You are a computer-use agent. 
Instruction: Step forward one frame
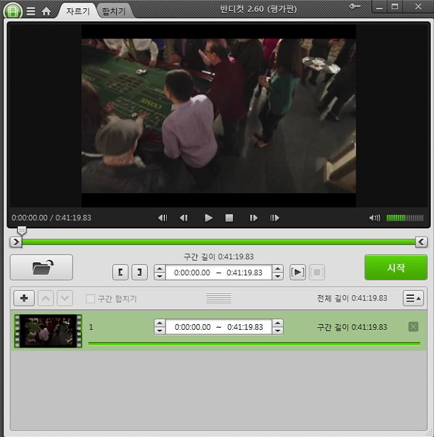(254, 218)
